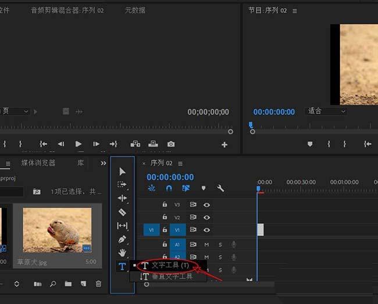Toggle V2 track output eye

click(x=206, y=217)
